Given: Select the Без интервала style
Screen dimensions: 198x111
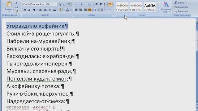Looking at the screenshot, I should click(136, 7).
